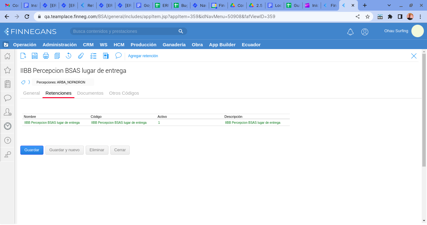427x225 pixels.
Task: Click the paperclip attachment icon
Action: pos(81,56)
